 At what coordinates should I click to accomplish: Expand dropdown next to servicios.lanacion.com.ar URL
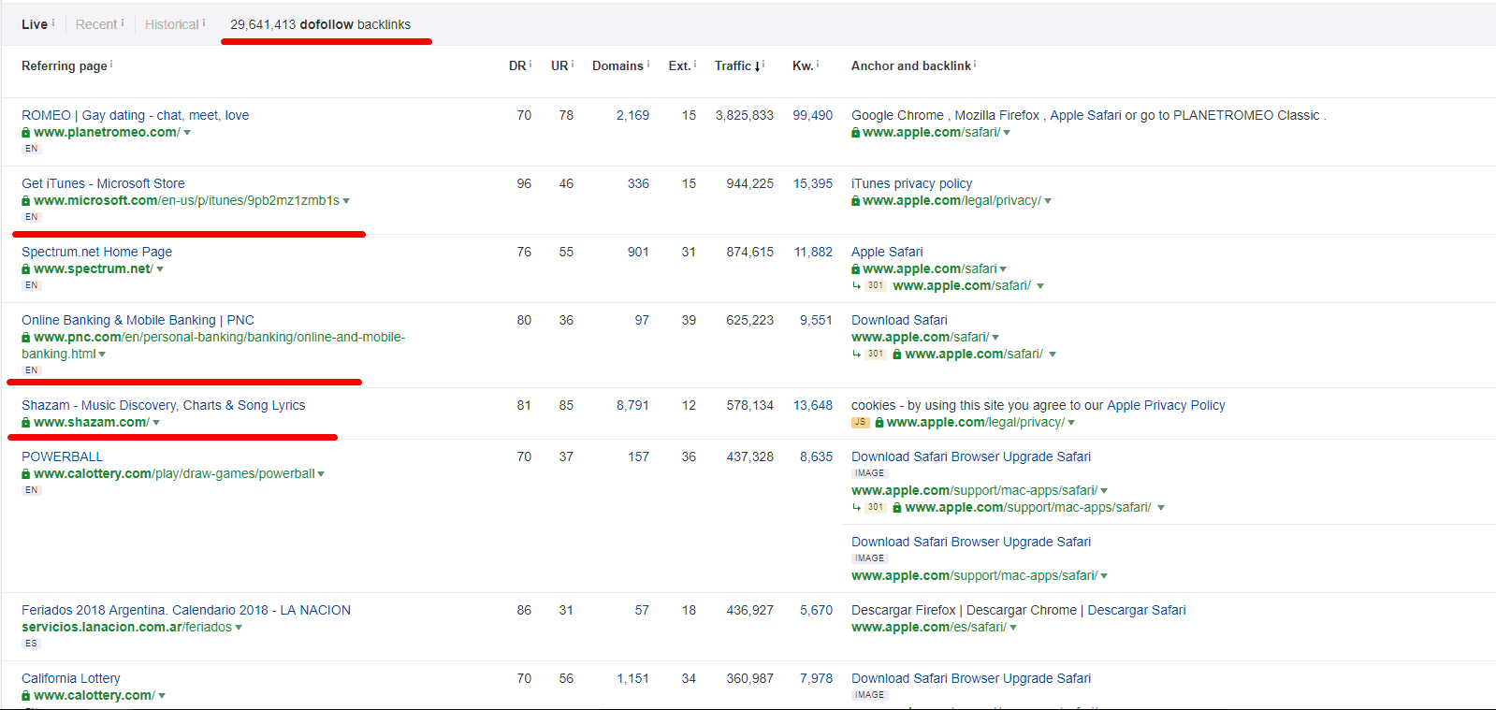point(239,628)
